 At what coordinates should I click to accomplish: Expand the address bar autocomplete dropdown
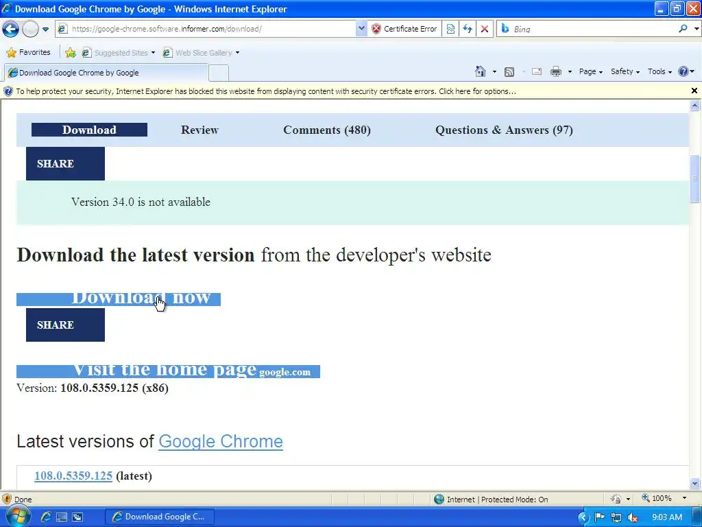click(x=361, y=29)
